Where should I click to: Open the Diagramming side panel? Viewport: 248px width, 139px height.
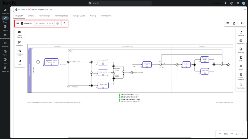pyautogui.click(x=241, y=42)
